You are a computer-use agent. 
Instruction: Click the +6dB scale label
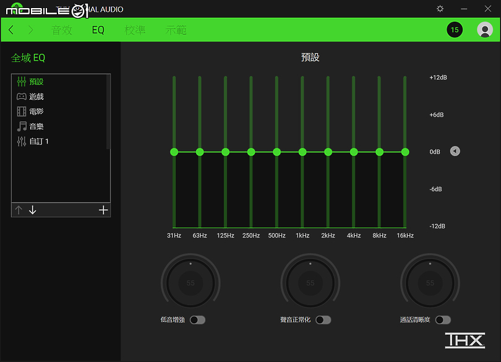pyautogui.click(x=437, y=115)
